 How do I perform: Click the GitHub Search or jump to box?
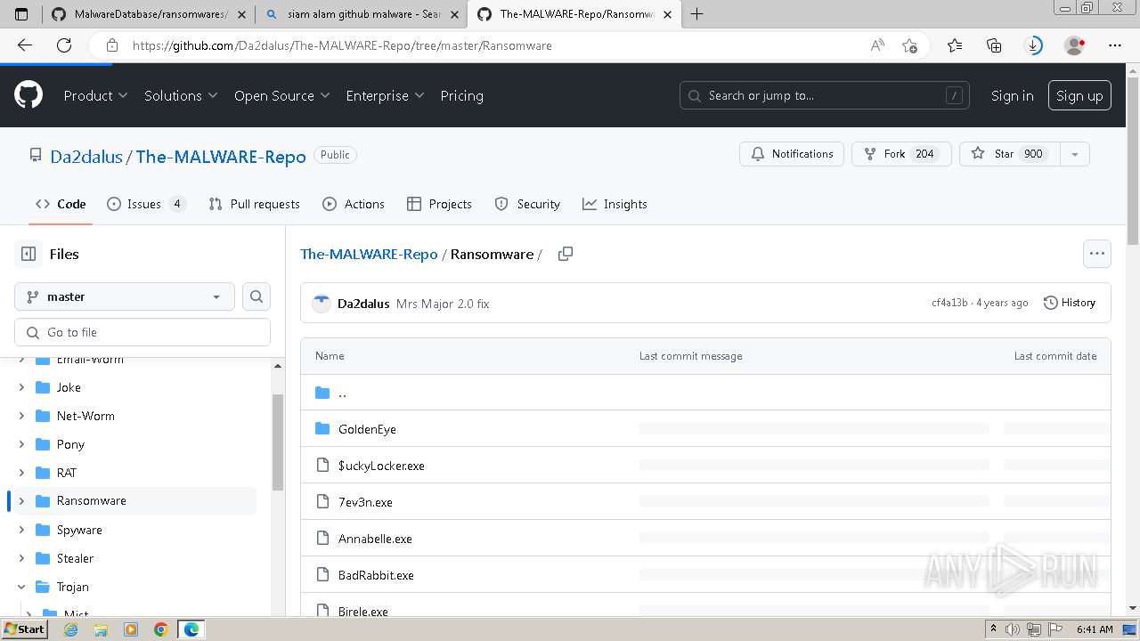(825, 95)
